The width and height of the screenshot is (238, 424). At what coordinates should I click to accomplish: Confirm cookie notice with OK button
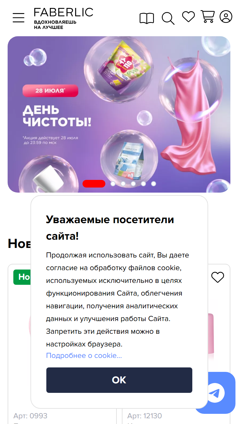(119, 380)
